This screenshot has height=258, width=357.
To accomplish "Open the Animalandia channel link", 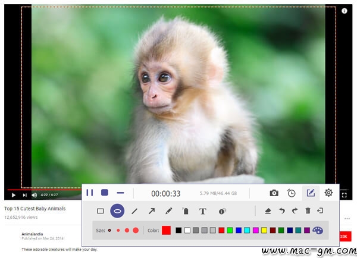I will (x=34, y=234).
